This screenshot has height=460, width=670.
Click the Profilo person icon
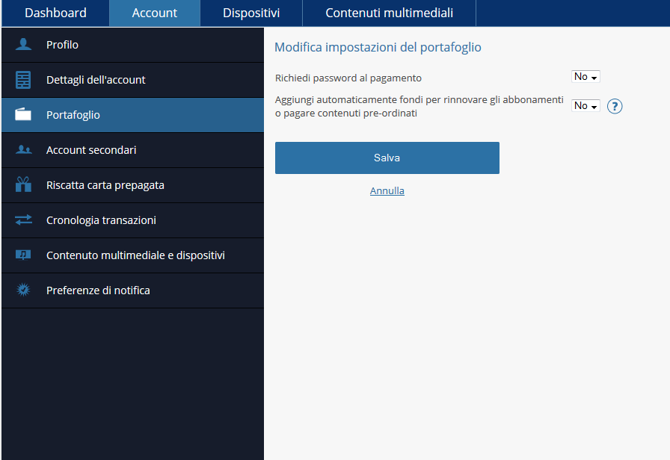pos(23,44)
